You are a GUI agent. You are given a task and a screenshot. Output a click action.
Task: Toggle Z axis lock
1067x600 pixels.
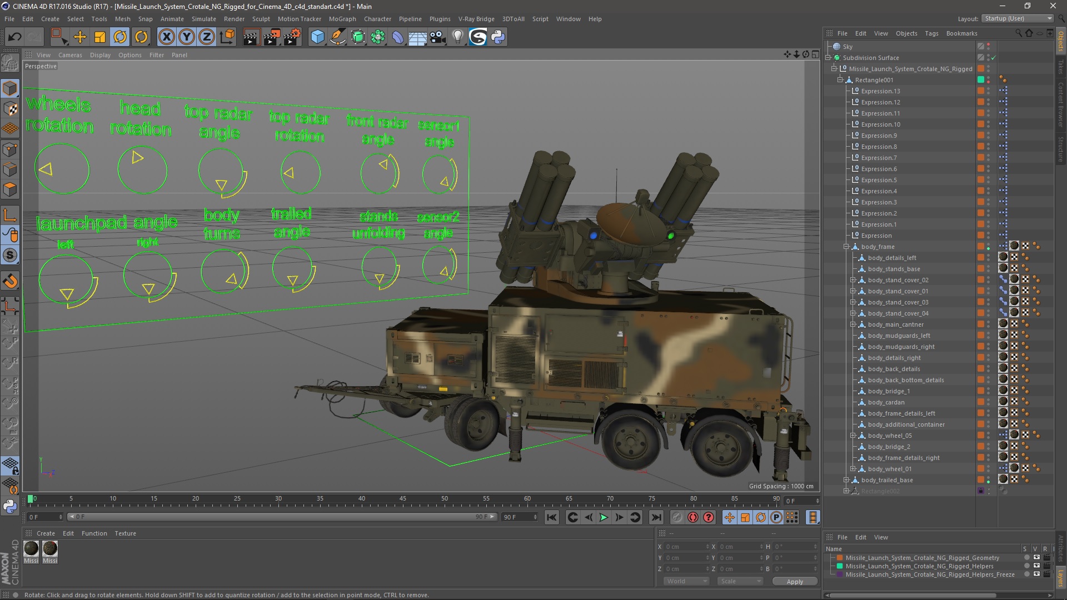click(x=207, y=37)
